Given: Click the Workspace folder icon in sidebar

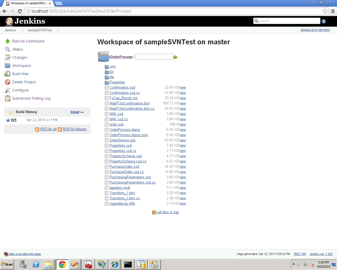Looking at the screenshot, I should tap(8, 66).
